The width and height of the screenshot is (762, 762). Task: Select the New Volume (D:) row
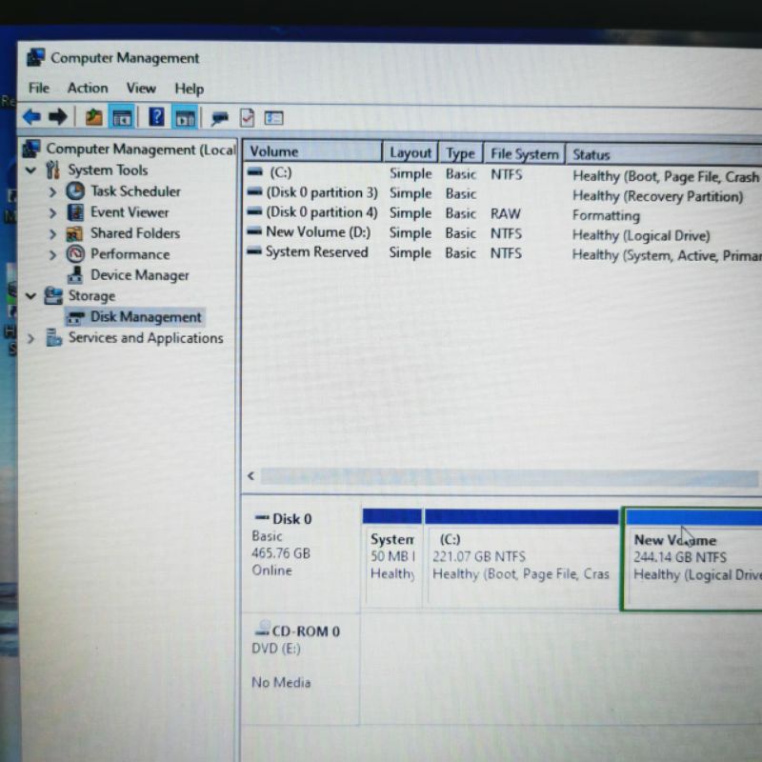tap(317, 232)
